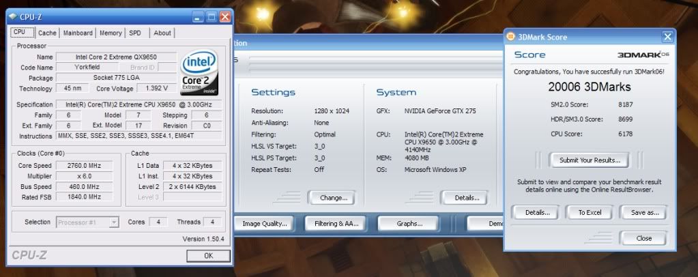This screenshot has height=277, width=698.
Task: Click the Rated FSB value 1840.0 MHz
Action: pos(84,197)
